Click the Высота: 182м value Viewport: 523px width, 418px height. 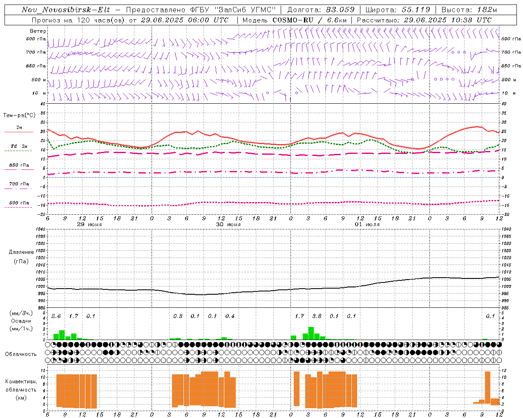coord(469,10)
